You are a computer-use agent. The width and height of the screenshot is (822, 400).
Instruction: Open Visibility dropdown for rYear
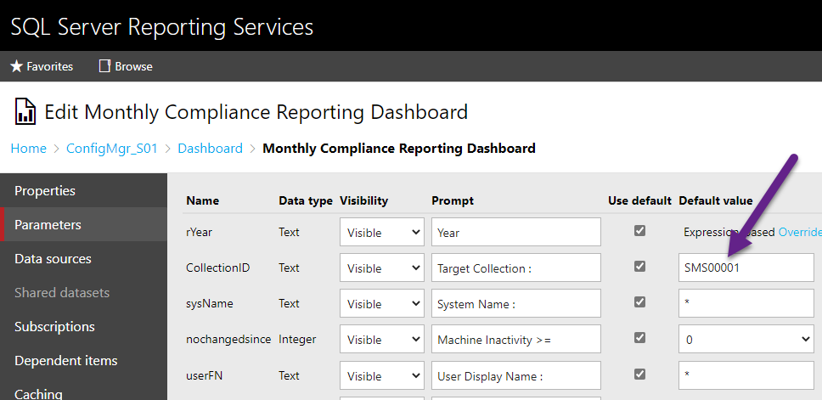[382, 232]
